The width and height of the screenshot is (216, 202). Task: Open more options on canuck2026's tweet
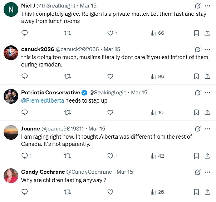pos(207,49)
